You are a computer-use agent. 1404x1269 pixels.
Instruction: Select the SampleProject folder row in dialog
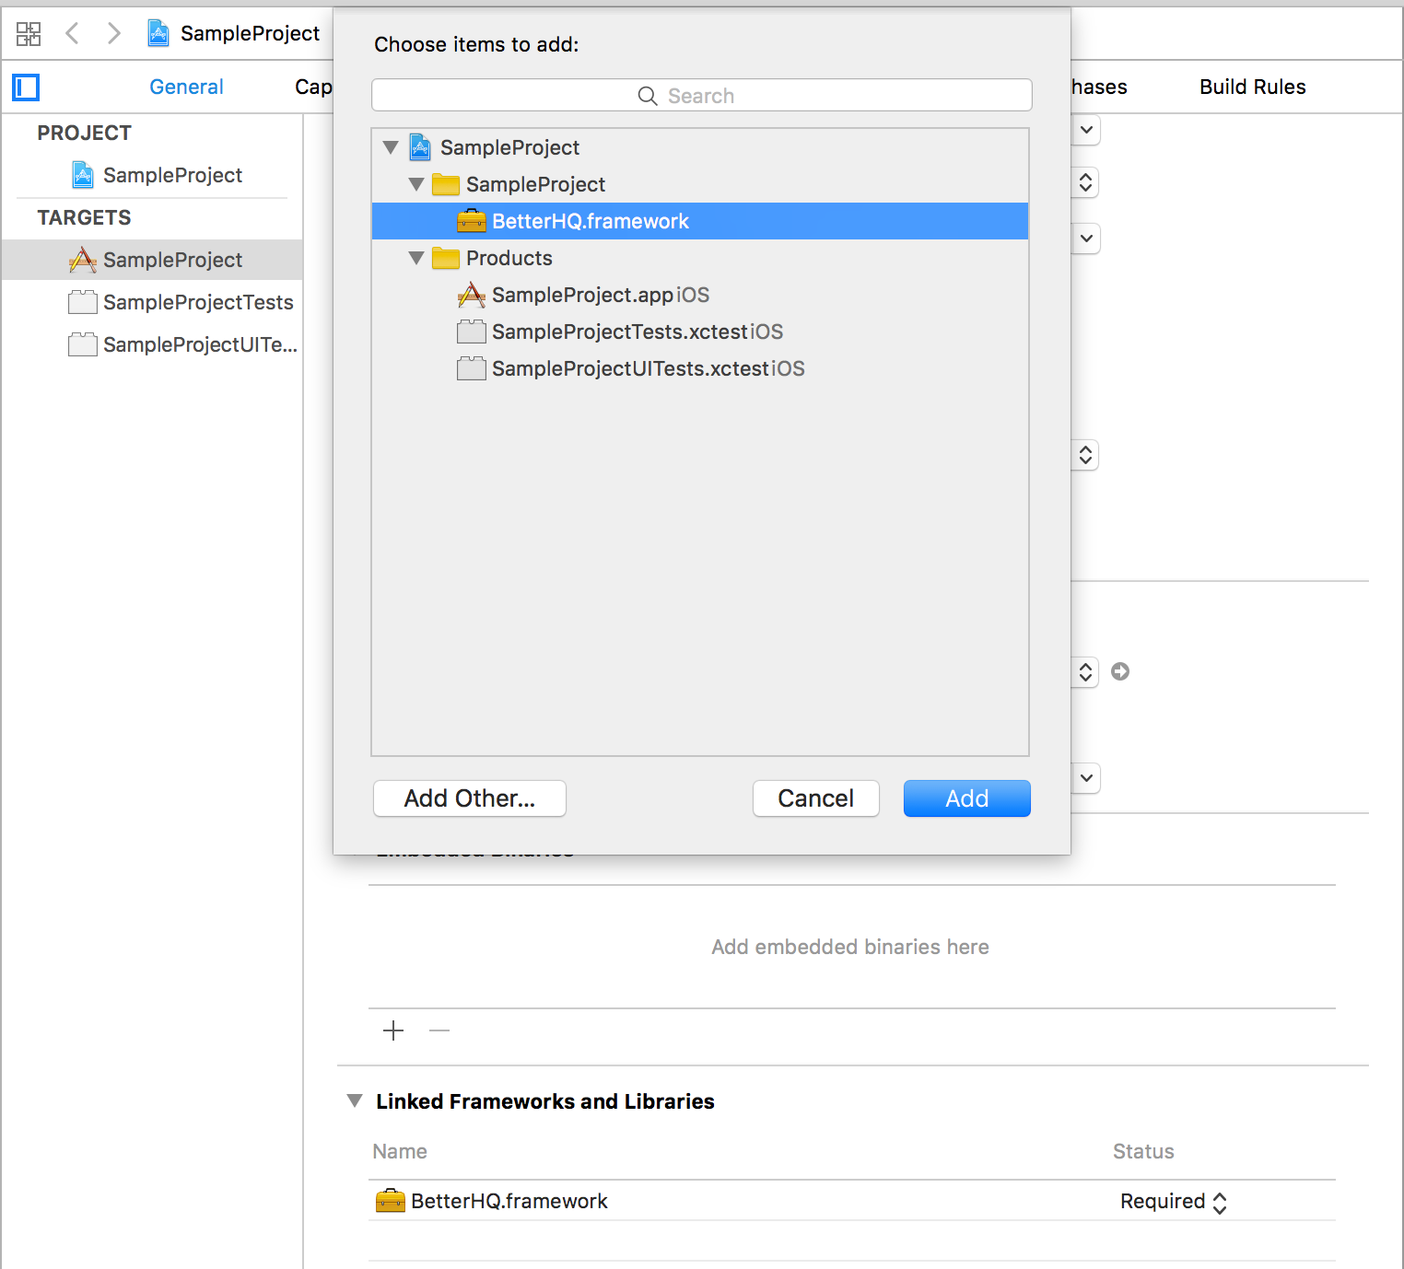coord(700,184)
